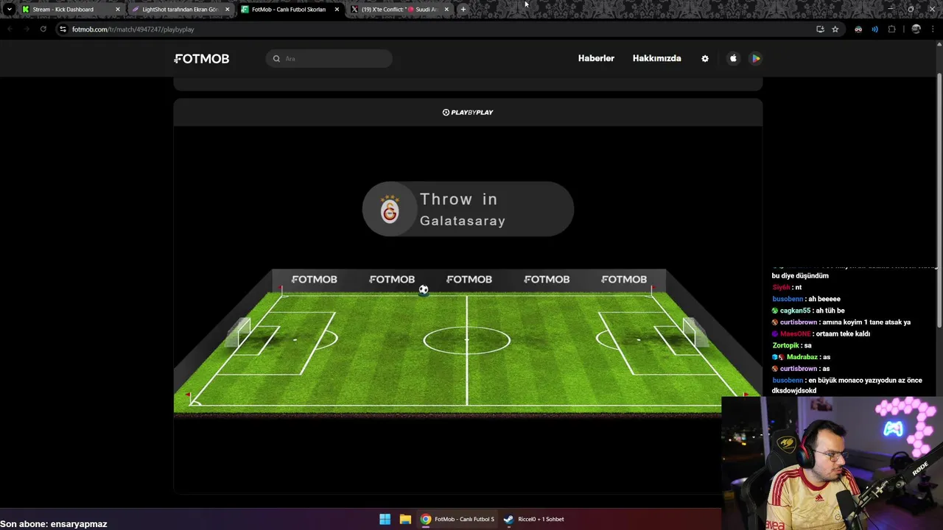Select the FotMob - Canlı Futbol Skorları tab

click(x=289, y=10)
